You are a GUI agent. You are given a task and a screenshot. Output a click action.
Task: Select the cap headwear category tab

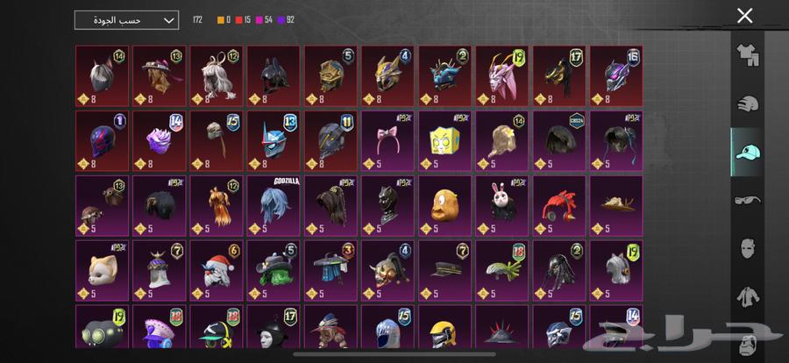tap(747, 152)
